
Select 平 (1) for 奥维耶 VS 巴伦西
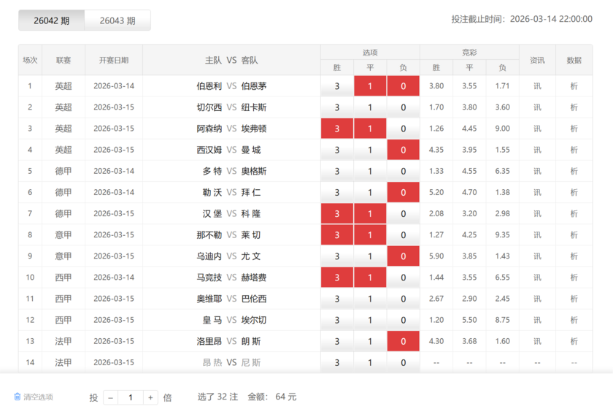pos(370,299)
